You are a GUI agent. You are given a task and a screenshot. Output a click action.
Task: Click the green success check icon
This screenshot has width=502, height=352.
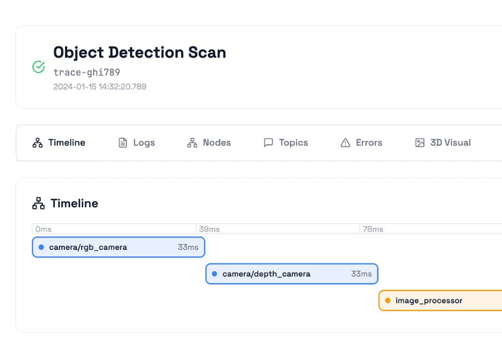(39, 67)
